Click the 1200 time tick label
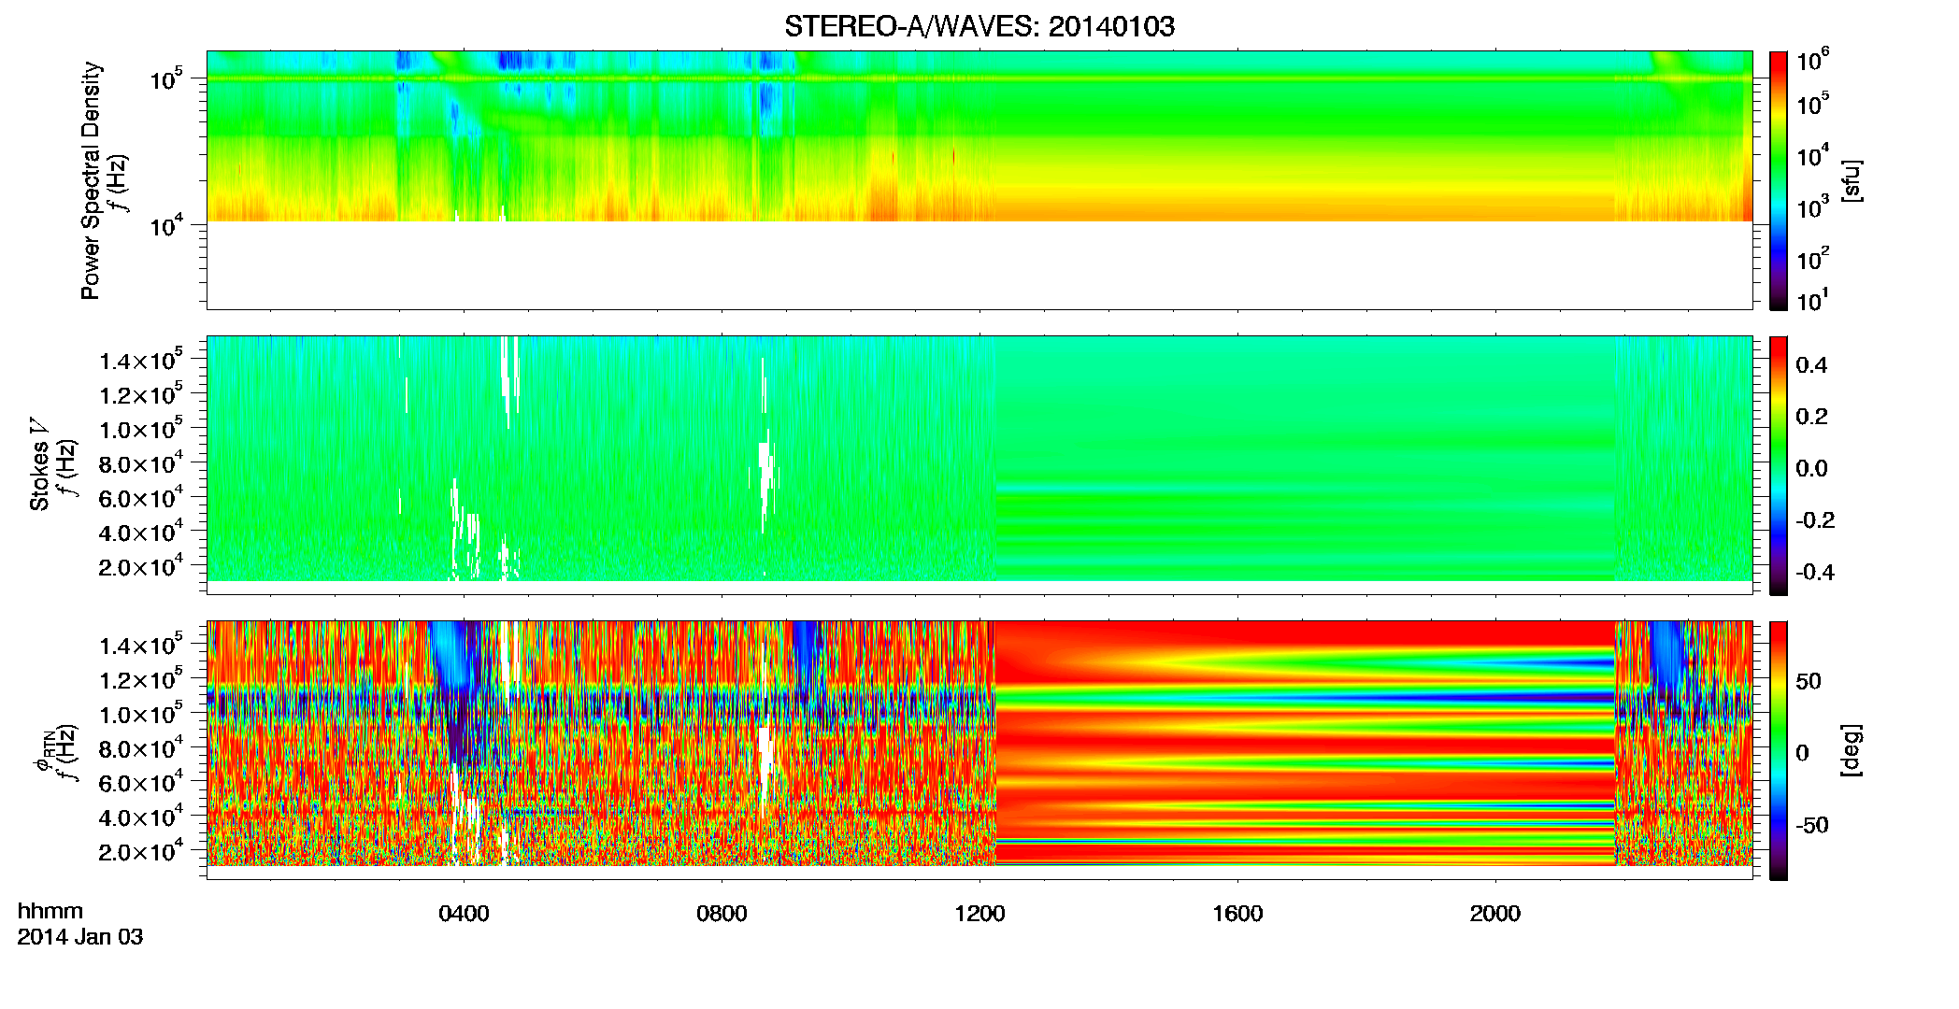The width and height of the screenshot is (1959, 1009). [x=979, y=914]
